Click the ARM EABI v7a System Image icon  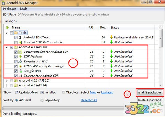[20, 66]
